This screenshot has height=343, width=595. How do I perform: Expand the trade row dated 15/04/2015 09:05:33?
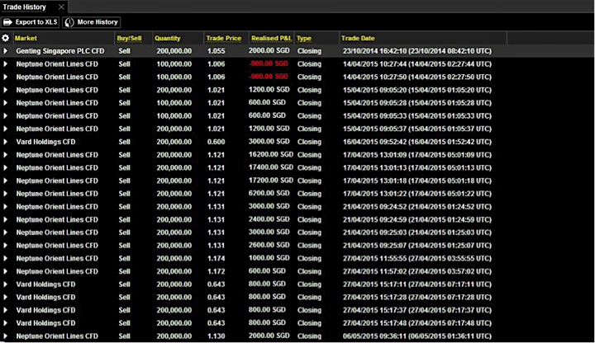pos(5,116)
